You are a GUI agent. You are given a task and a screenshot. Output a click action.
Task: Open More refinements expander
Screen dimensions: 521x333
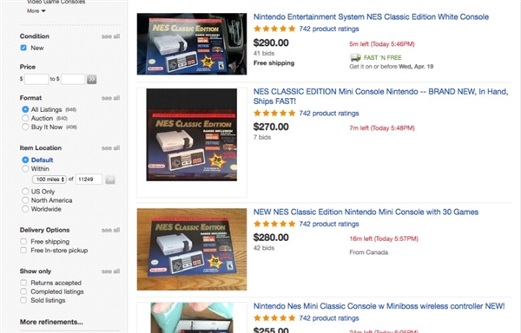click(x=51, y=322)
